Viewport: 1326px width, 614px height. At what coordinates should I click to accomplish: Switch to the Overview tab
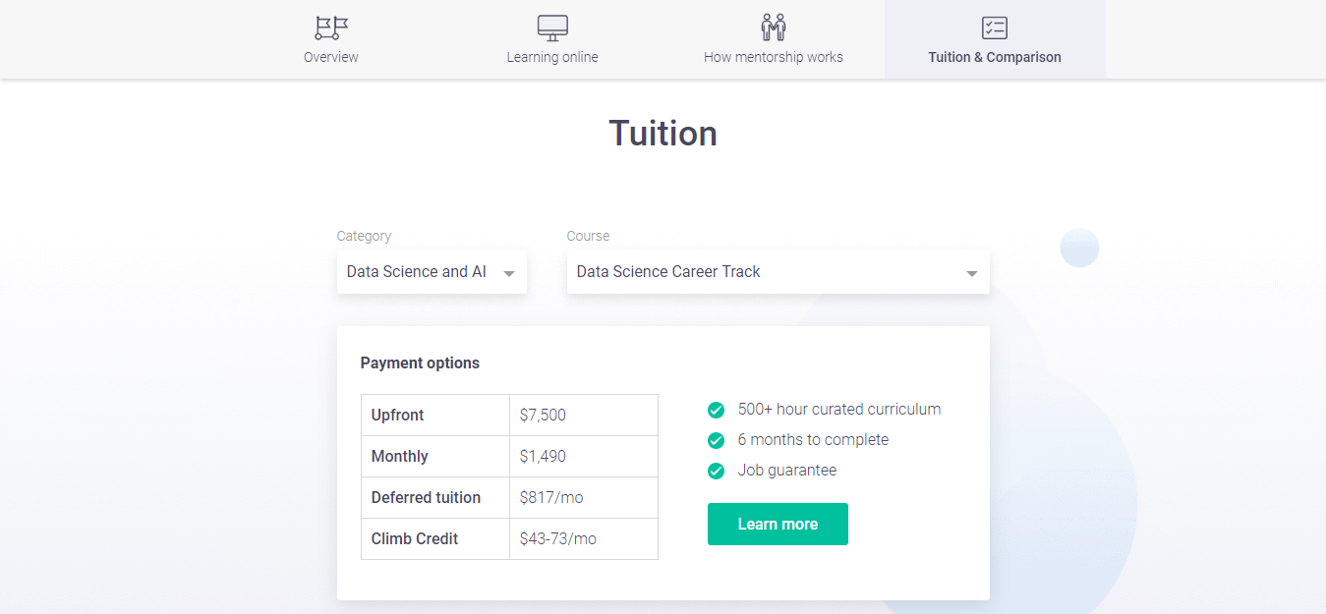pos(331,57)
